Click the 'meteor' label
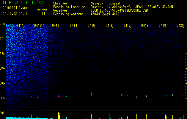Viewport: 187px width, 119px height. pyautogui.click(x=42, y=9)
